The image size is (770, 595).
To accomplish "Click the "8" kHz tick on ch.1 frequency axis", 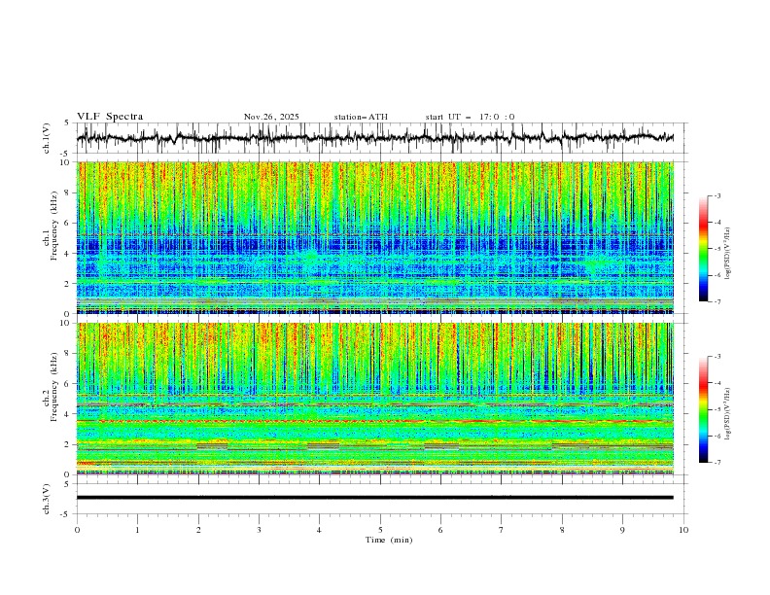I will coord(67,192).
